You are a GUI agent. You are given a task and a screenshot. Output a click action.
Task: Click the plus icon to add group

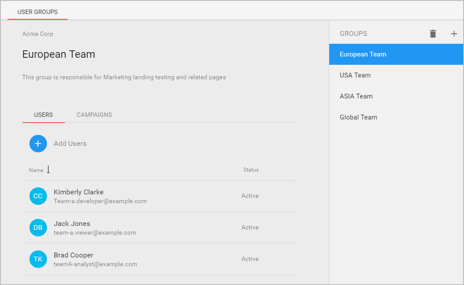coord(454,34)
